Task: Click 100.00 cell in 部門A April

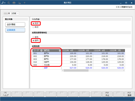Action: click(69, 53)
